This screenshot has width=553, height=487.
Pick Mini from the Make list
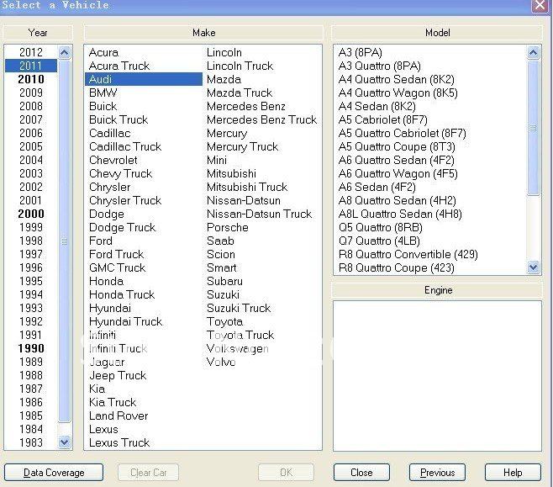pyautogui.click(x=217, y=160)
